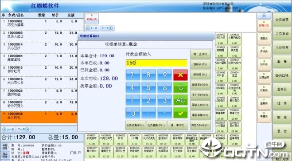Viewport: 292px width, 161px height.
Task: Add product tile 10000011 priced 6.00
Action: click(235, 39)
